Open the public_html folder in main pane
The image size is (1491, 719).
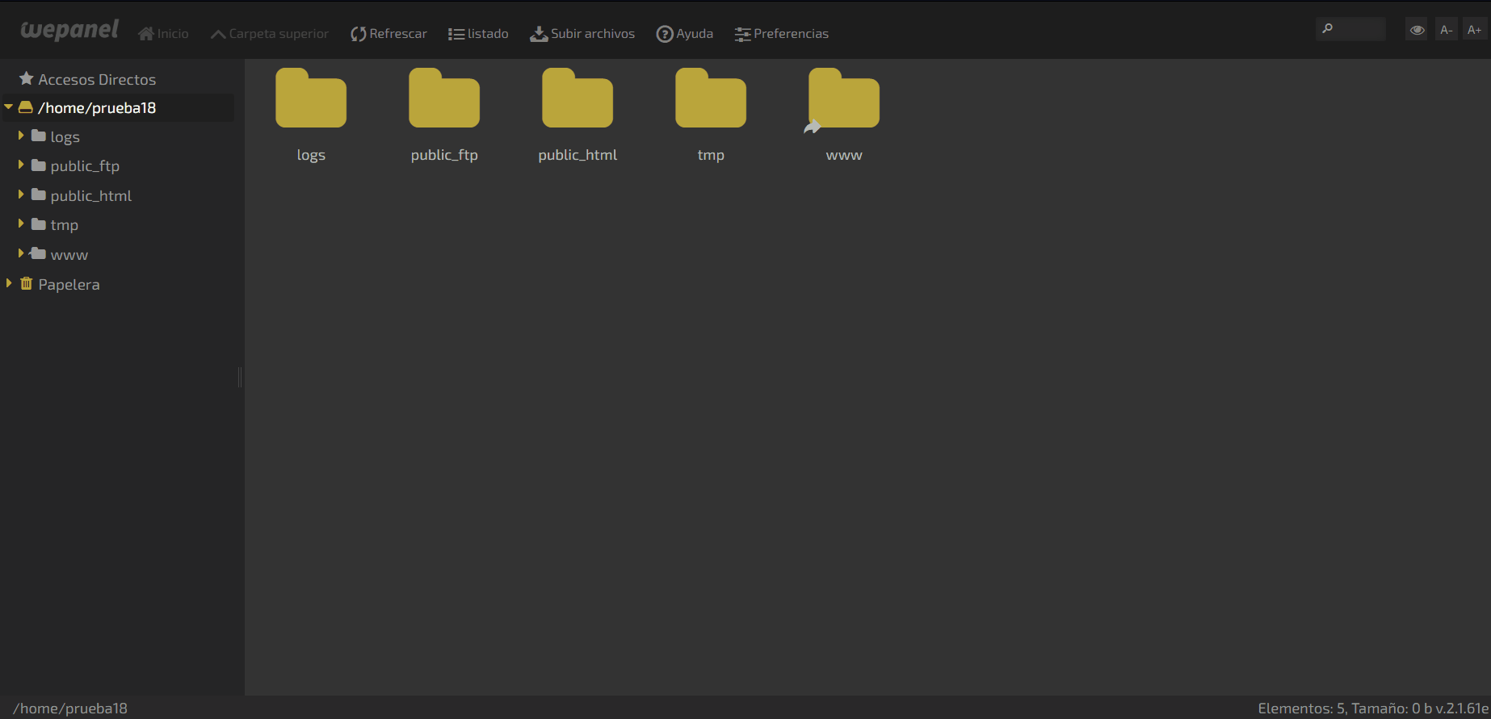pos(577,99)
